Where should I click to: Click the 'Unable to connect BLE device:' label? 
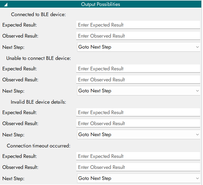(38, 58)
